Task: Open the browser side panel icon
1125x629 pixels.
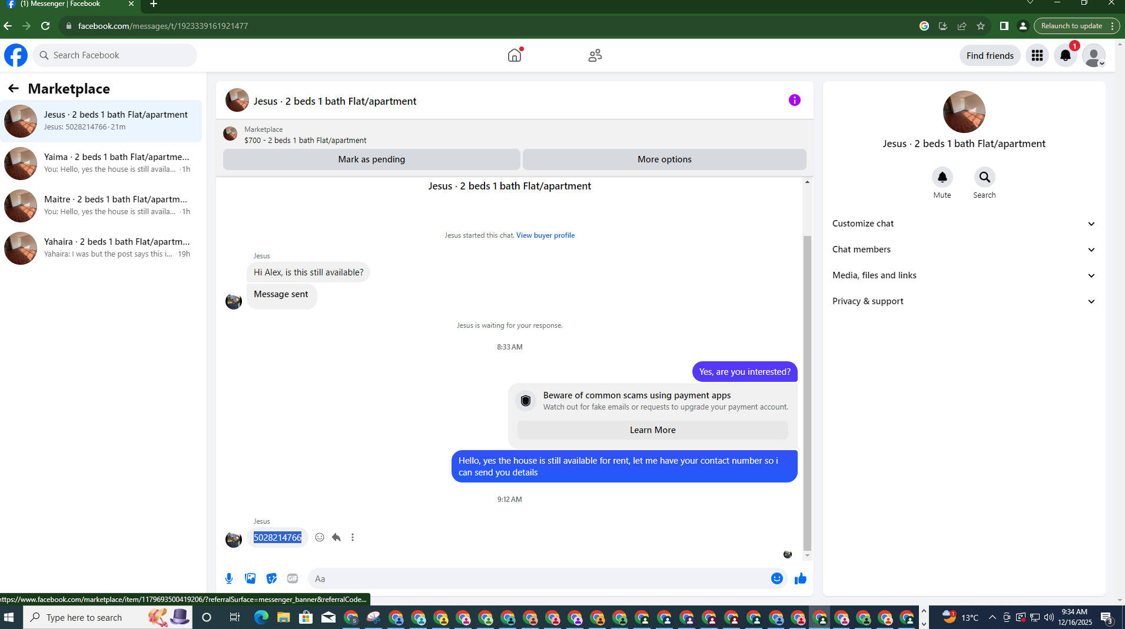Action: click(x=1004, y=26)
